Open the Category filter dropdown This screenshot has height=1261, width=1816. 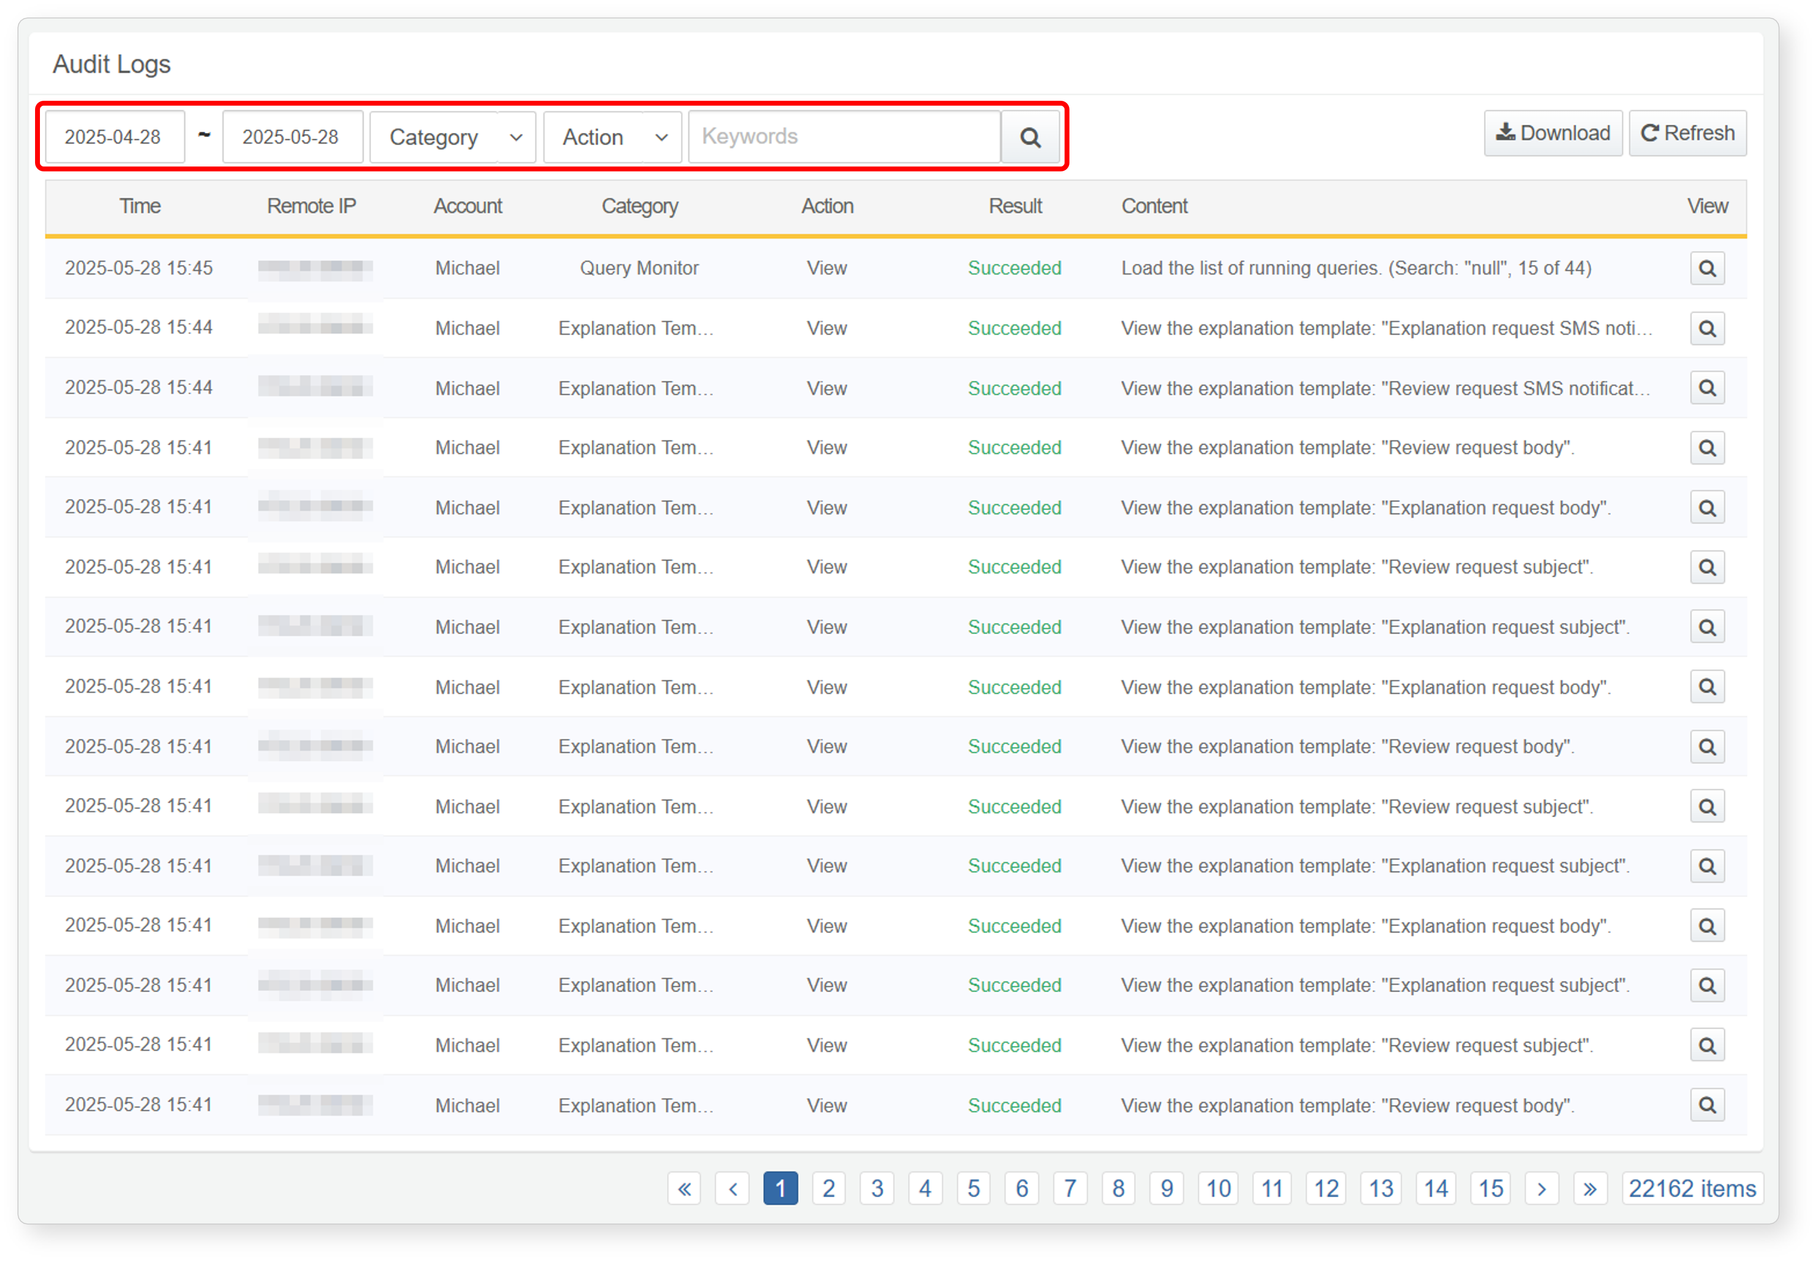(x=453, y=137)
